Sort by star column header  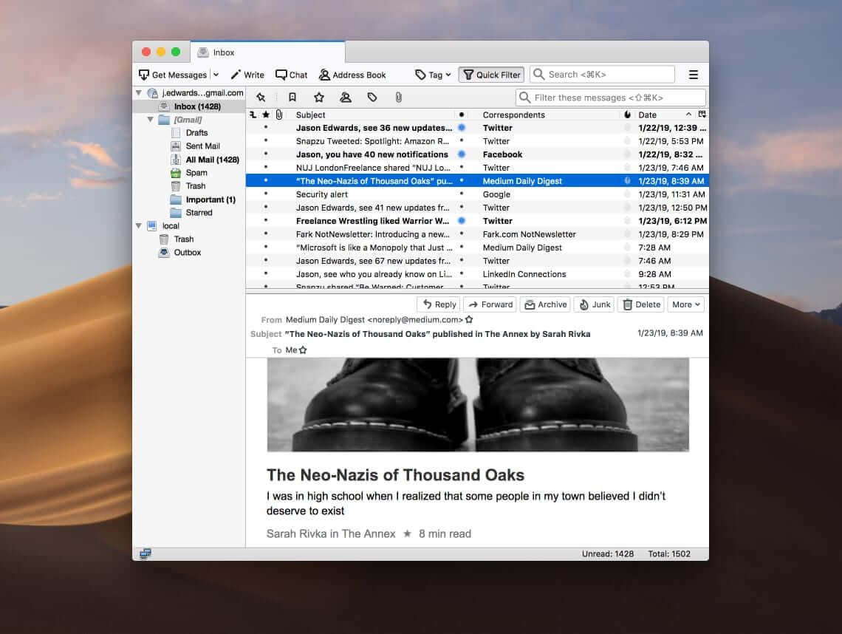[266, 115]
